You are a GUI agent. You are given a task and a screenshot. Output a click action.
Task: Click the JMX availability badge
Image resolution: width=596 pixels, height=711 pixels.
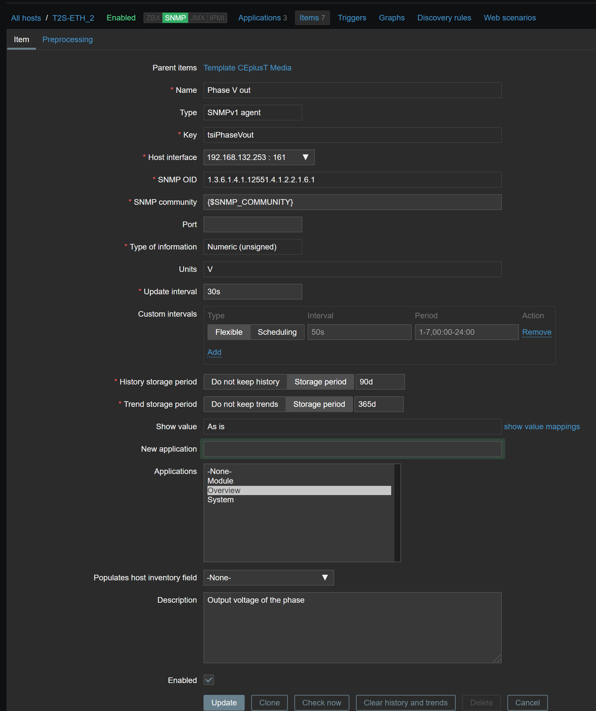coord(198,18)
